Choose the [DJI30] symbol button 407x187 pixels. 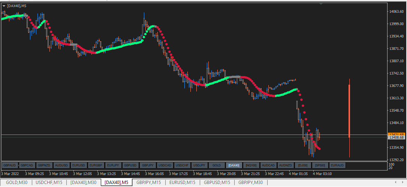[x=303, y=165]
